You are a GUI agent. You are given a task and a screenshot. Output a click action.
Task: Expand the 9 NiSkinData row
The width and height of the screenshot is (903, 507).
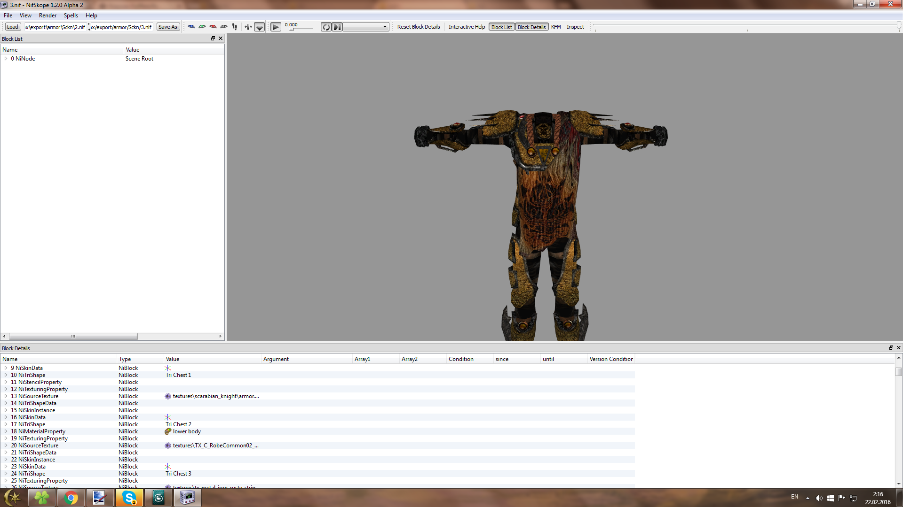6,368
